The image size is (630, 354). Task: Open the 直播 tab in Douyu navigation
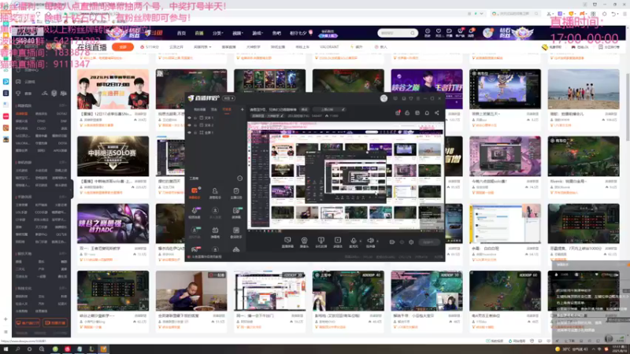click(x=199, y=33)
